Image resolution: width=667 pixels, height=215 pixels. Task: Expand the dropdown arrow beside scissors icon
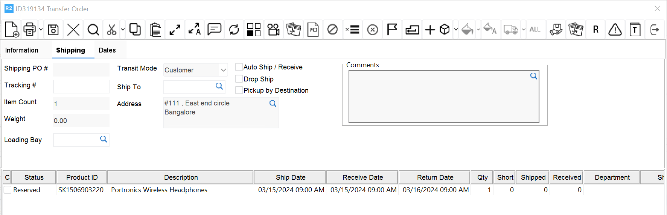[x=123, y=29]
